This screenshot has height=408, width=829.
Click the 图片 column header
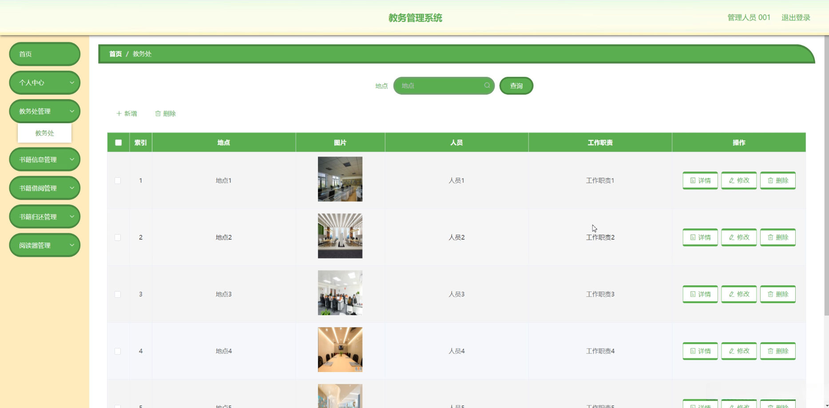tap(340, 143)
